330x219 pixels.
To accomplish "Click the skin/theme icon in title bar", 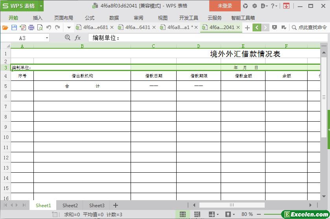I will pyautogui.click(x=245, y=6).
